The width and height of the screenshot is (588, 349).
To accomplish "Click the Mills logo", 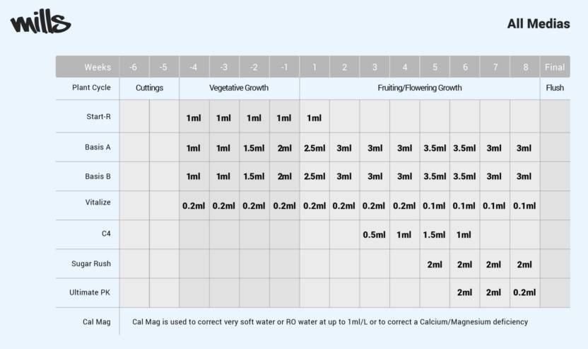I will tap(41, 22).
